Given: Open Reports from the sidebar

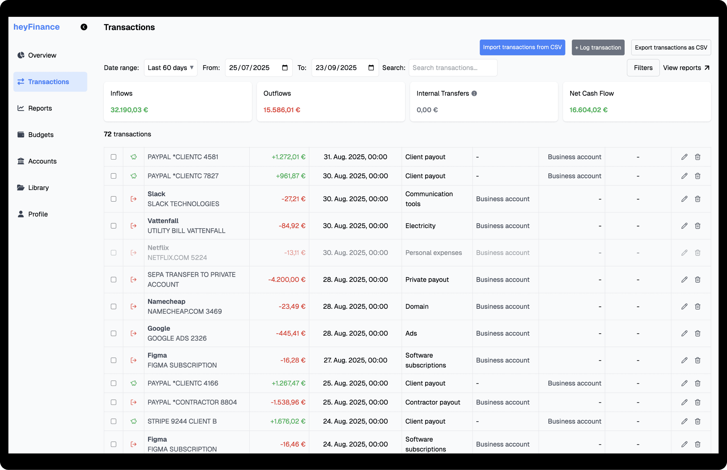Looking at the screenshot, I should (50, 108).
